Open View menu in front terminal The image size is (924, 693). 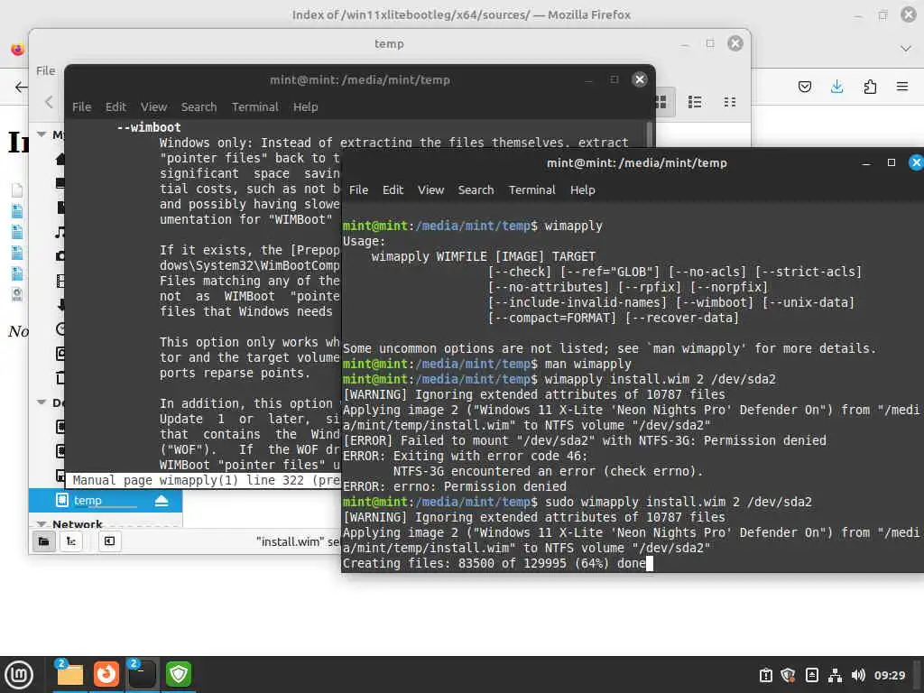(430, 189)
